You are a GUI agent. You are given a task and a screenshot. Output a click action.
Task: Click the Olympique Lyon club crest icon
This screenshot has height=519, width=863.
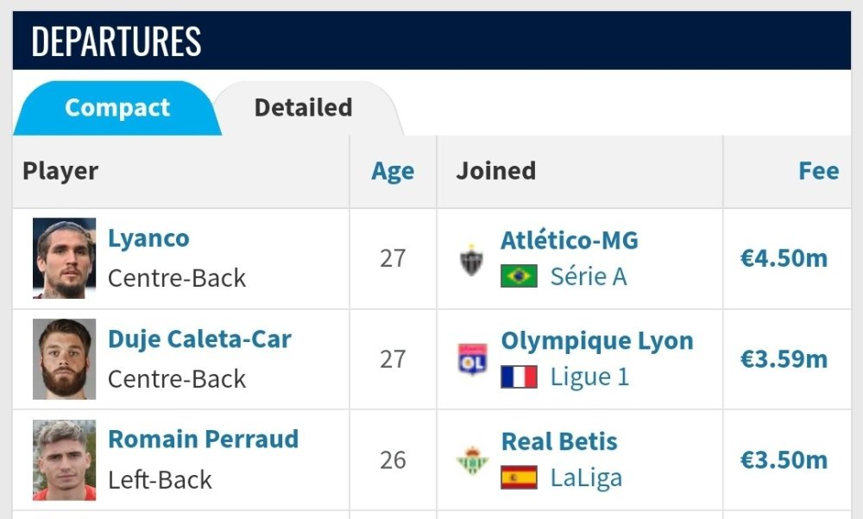coord(472,359)
